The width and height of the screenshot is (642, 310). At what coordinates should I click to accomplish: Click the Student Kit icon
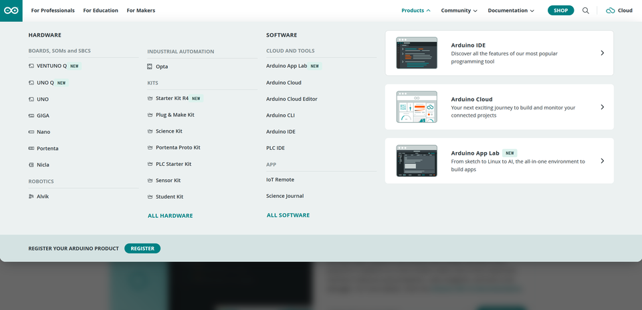(150, 197)
